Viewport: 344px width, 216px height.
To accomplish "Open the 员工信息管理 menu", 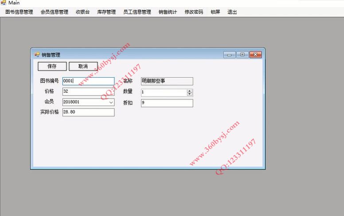I will click(137, 12).
